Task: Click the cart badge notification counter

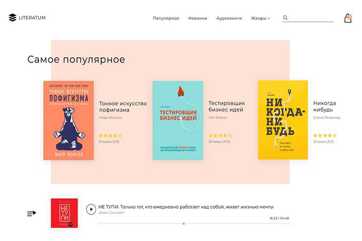Action: 350,17
